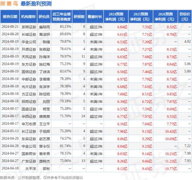Click the 2025预测净利润 column header

pos(141,17)
